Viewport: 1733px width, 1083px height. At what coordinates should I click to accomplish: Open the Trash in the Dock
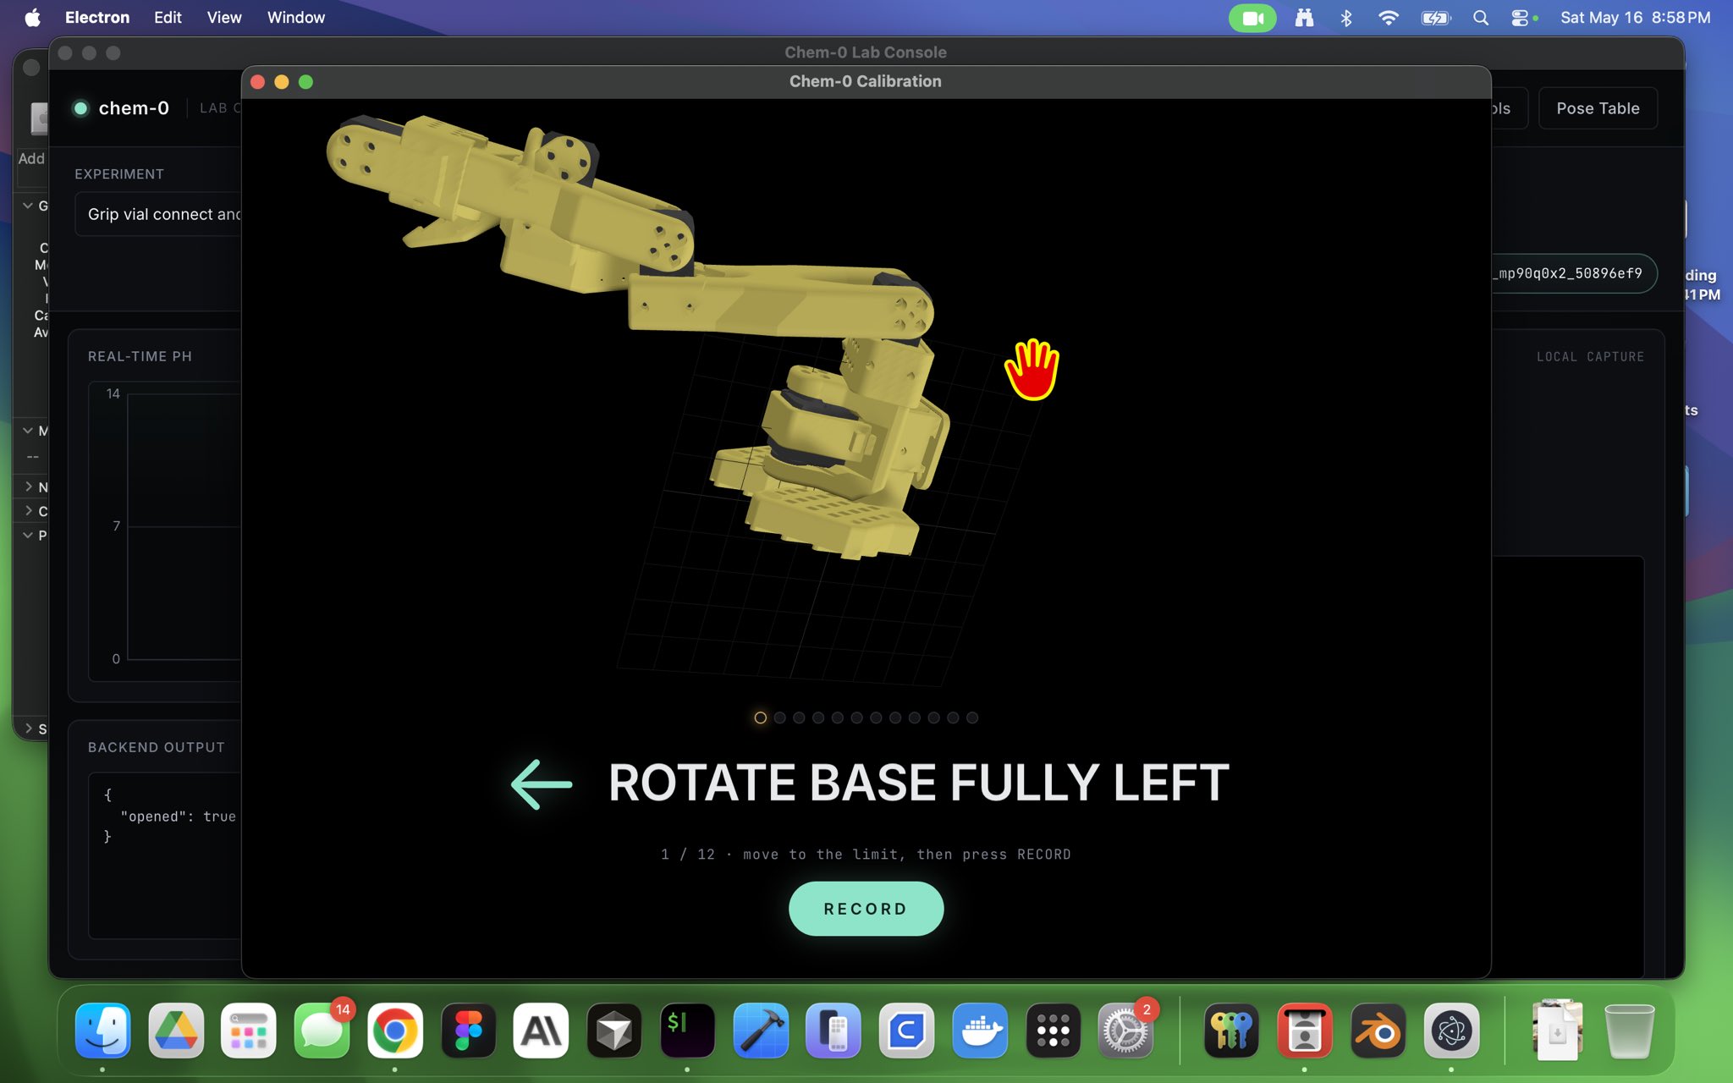[x=1630, y=1031]
